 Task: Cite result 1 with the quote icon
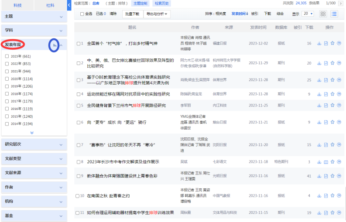(x=339, y=43)
